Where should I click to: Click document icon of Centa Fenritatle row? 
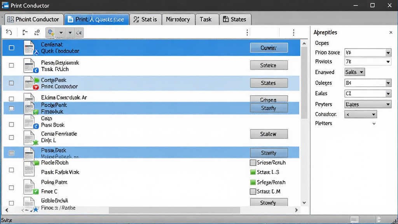[30, 138]
